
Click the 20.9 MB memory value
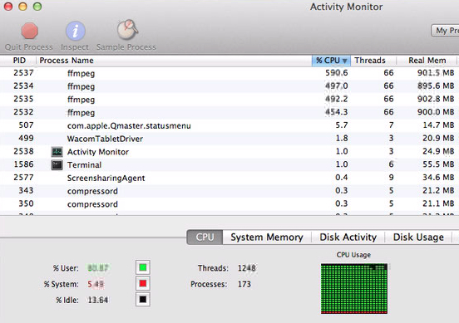[x=438, y=139]
